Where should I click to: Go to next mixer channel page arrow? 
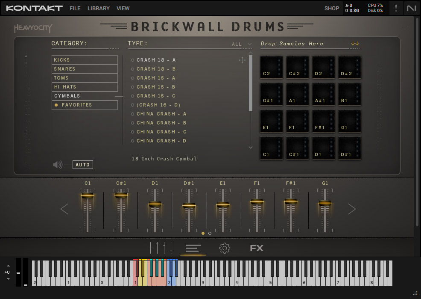point(352,209)
